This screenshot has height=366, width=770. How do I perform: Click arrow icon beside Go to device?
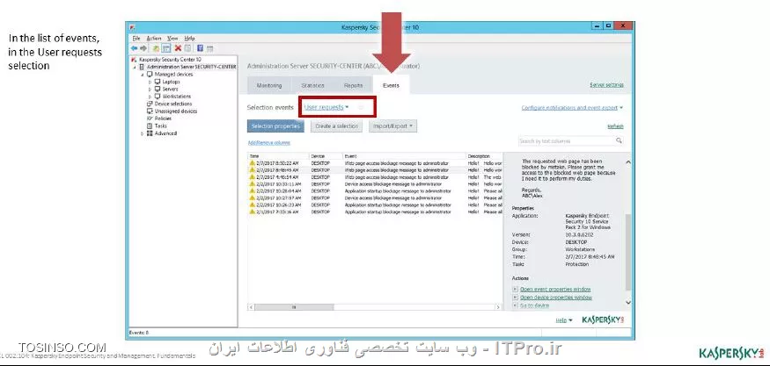pos(515,305)
